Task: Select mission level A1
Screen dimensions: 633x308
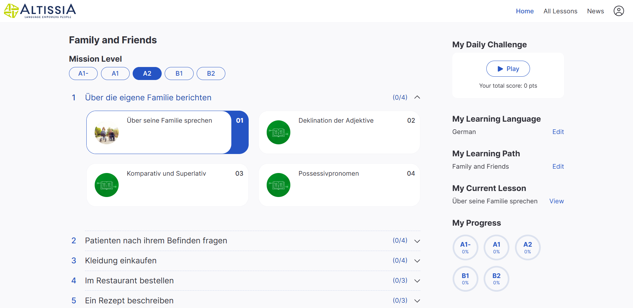Action: click(x=115, y=73)
